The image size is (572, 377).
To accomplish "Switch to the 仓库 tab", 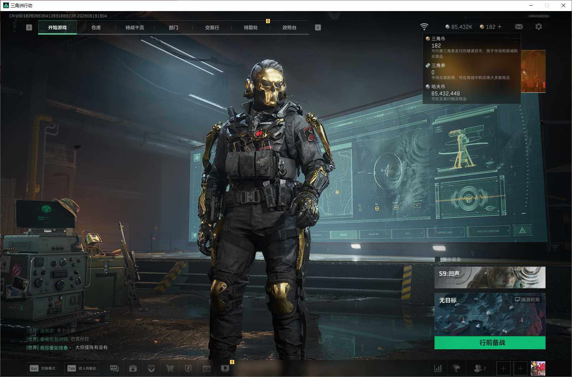I will coord(96,27).
